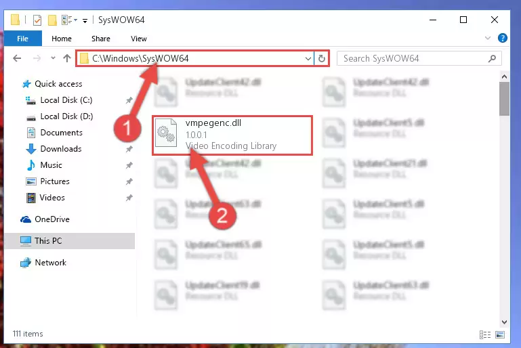Click the pin icon next to Pictures

click(x=129, y=181)
